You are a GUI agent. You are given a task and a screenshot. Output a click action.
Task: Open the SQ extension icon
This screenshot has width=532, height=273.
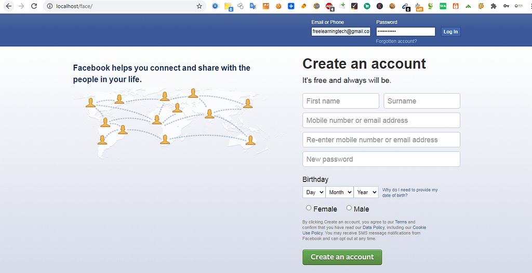tap(481, 6)
